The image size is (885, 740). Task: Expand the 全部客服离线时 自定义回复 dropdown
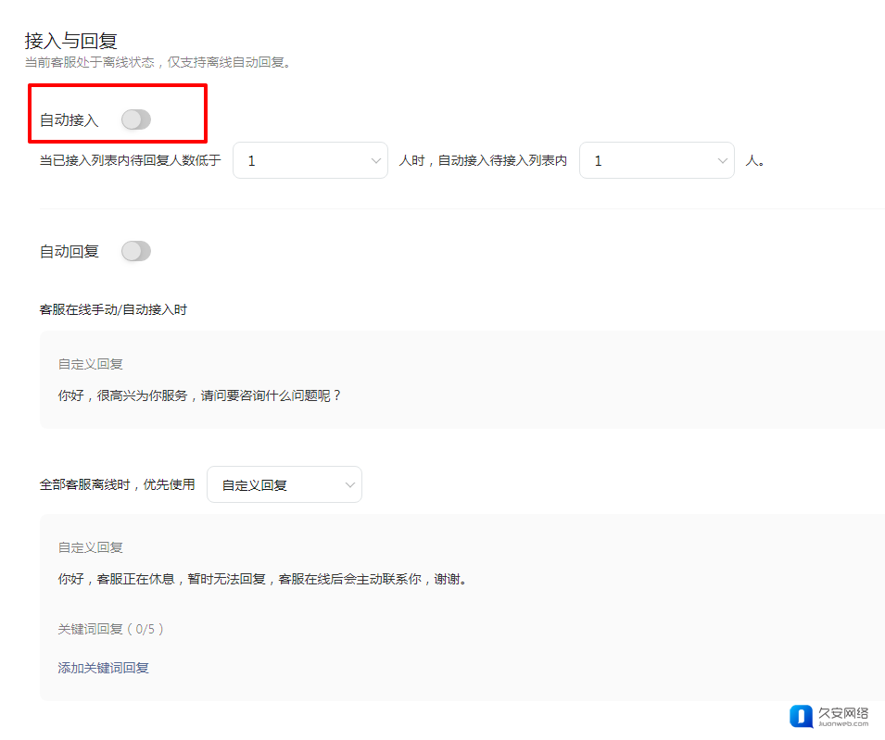click(x=284, y=484)
